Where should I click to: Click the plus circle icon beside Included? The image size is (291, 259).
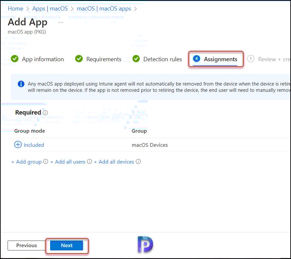(18, 144)
